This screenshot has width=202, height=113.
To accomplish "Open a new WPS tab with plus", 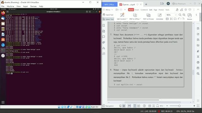I will [146, 4].
